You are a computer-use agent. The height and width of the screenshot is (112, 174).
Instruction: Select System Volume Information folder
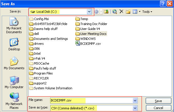[51, 88]
